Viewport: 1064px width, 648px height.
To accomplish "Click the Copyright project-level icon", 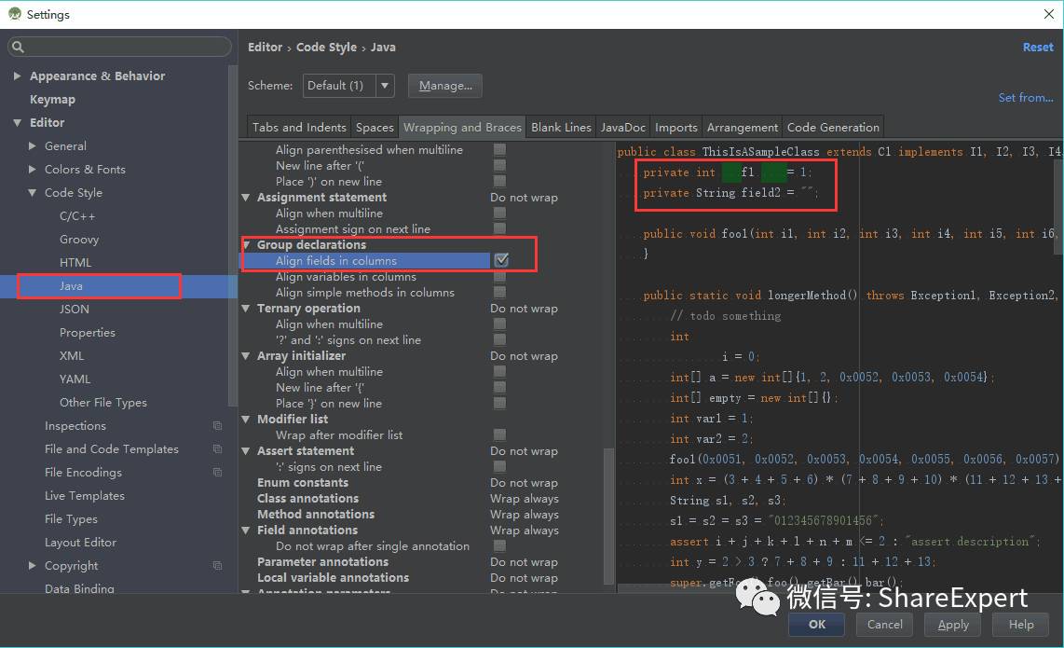I will coord(217,566).
